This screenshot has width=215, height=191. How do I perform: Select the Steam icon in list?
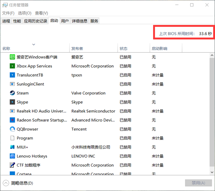coord(12,93)
